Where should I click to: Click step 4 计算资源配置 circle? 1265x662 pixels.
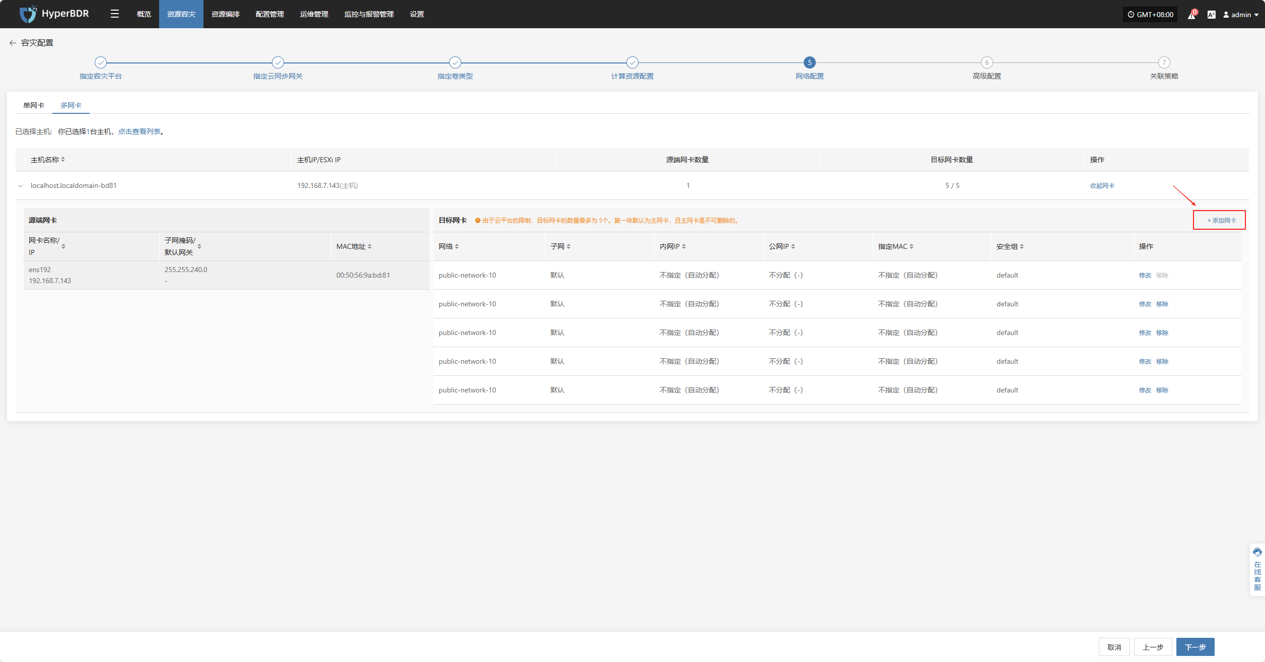(x=632, y=62)
